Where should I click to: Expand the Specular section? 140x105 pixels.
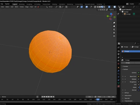pos(123,98)
